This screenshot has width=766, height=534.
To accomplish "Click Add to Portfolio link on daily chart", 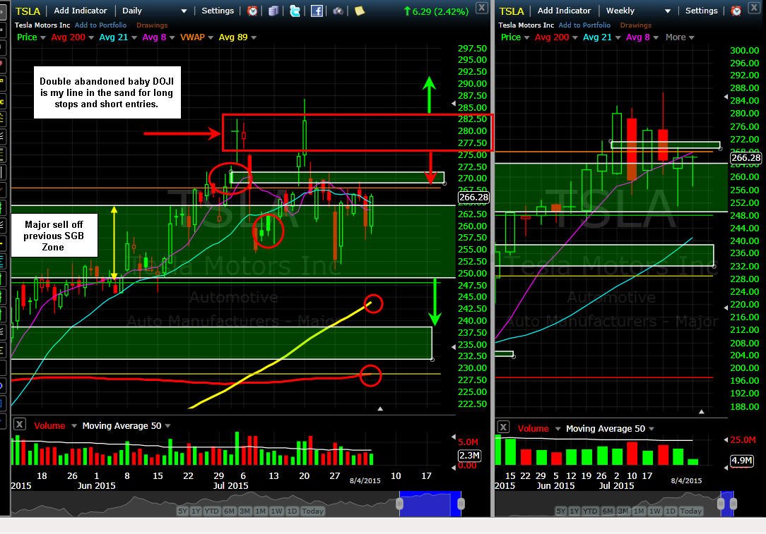I will (x=100, y=25).
